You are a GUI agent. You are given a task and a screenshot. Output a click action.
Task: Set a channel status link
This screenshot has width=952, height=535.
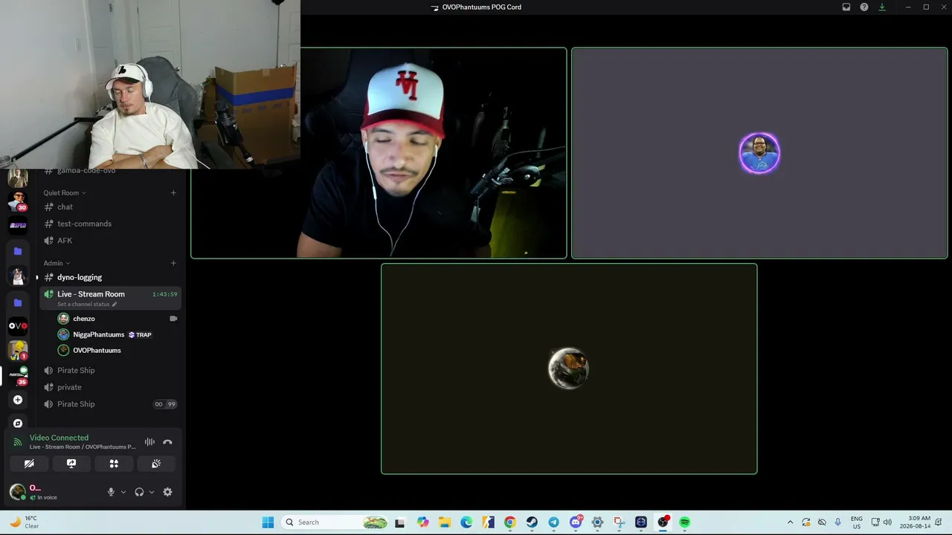87,305
